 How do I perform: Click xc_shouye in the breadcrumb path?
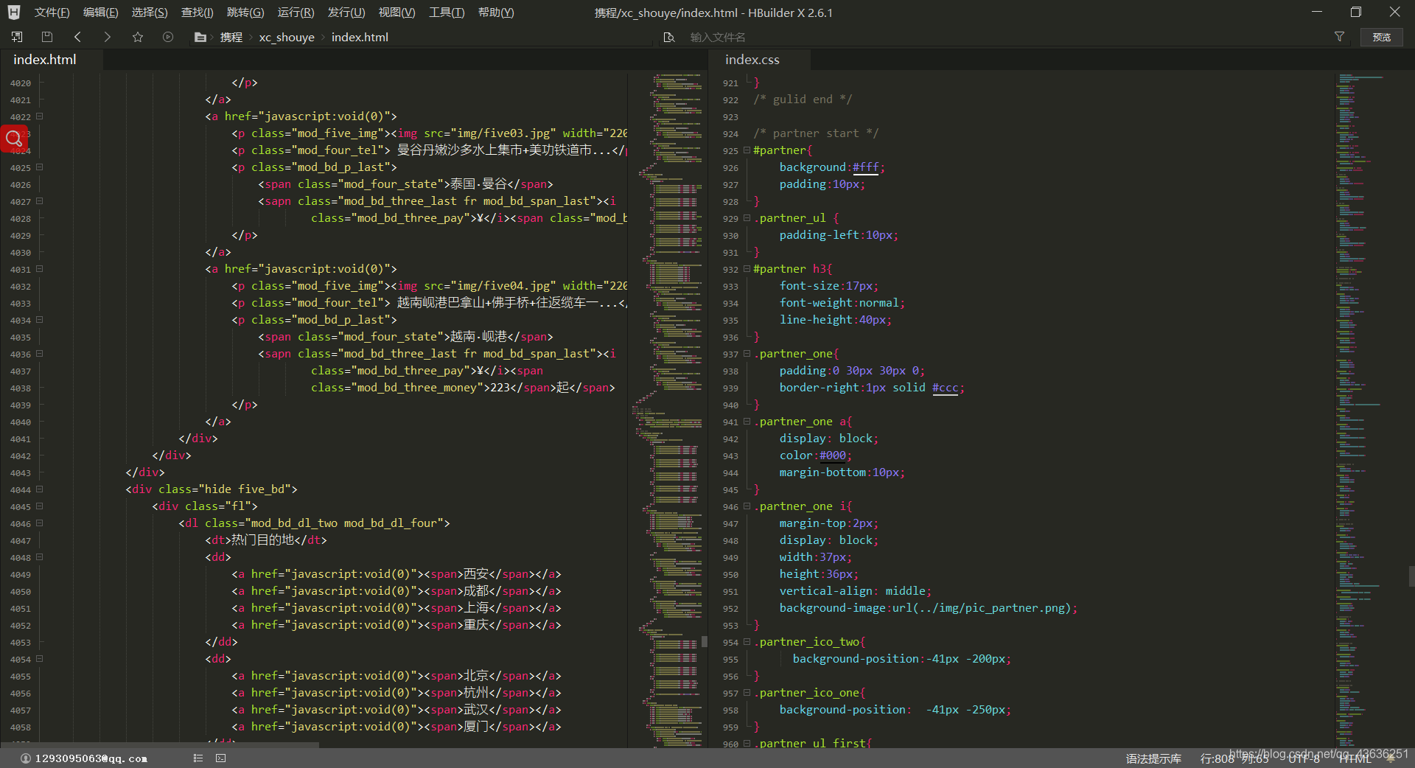pos(287,37)
